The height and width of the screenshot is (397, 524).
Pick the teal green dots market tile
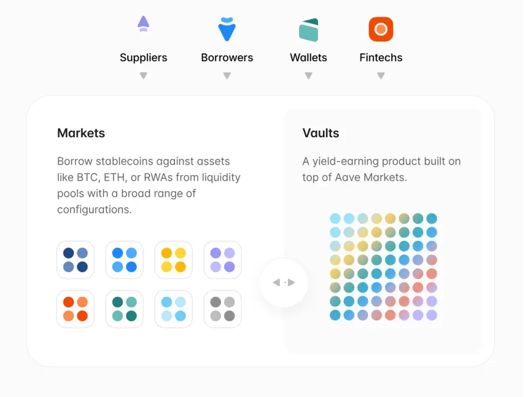(x=124, y=309)
